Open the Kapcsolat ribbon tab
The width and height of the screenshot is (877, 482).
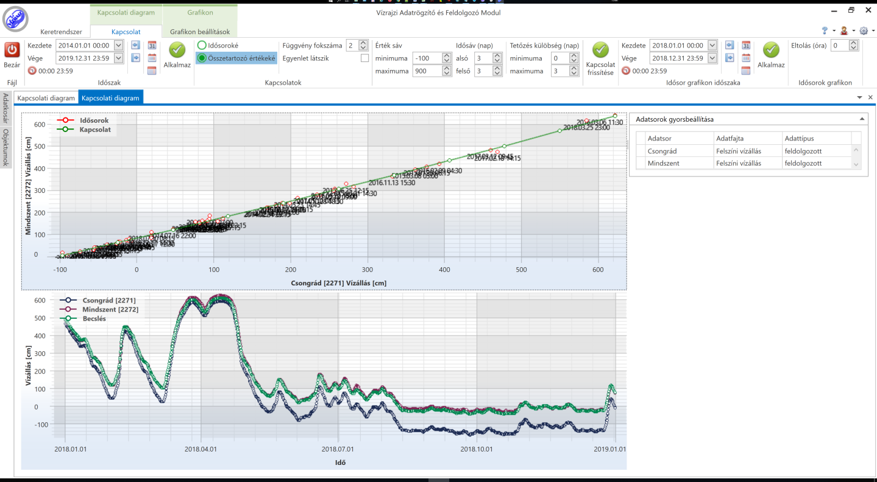(x=126, y=32)
